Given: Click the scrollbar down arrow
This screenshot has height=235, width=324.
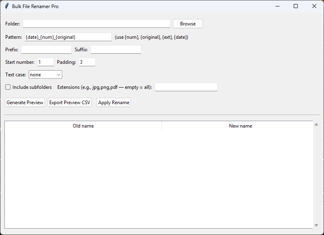Looking at the screenshot, I should click(x=316, y=225).
